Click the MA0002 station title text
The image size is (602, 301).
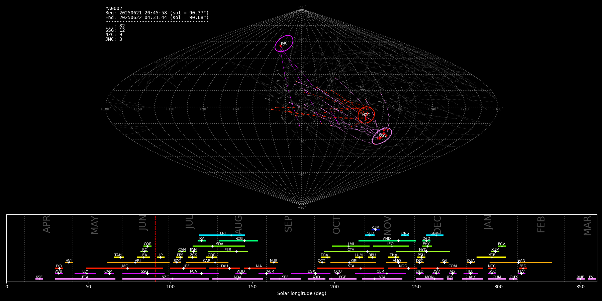(114, 9)
